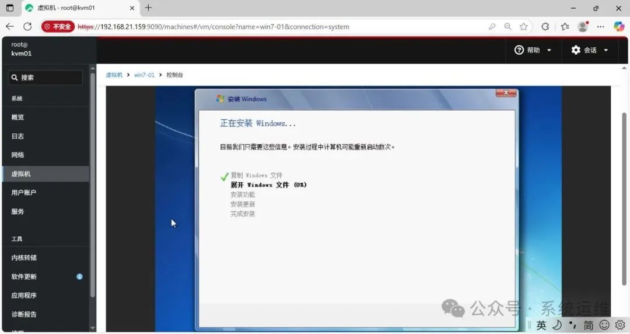The image size is (630, 334).
Task: Click the 完成安装 step text
Action: 243,214
